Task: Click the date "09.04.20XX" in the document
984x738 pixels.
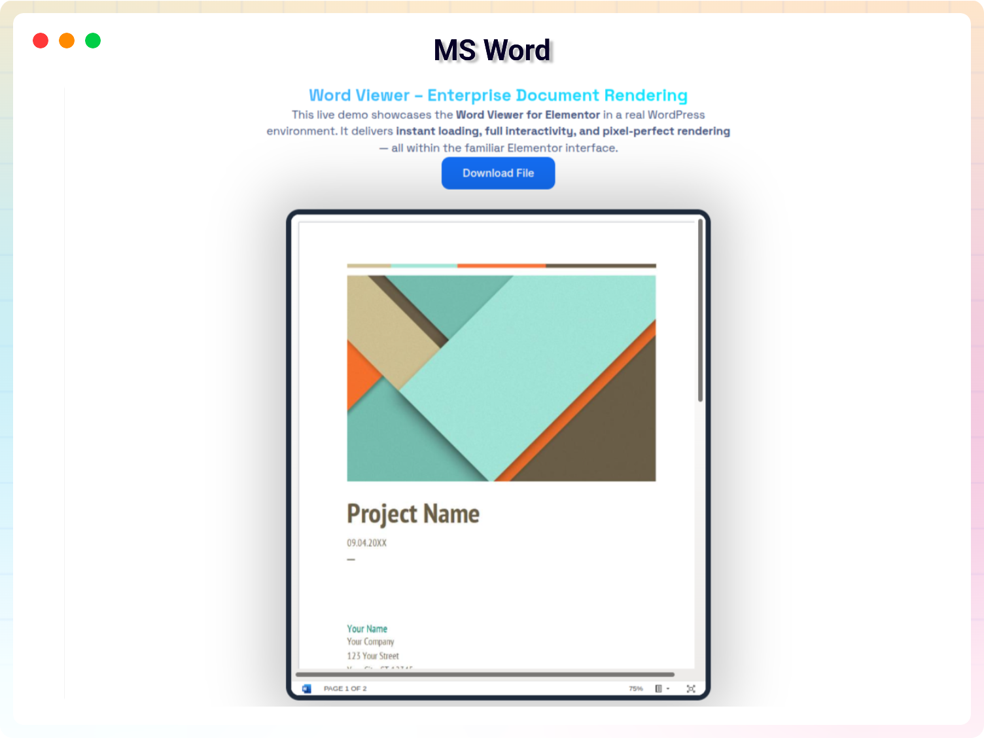Action: pyautogui.click(x=366, y=543)
